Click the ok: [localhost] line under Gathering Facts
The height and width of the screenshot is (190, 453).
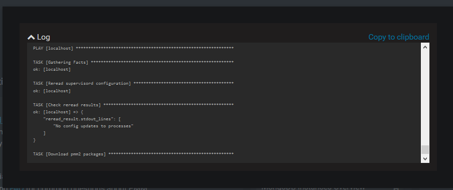(52, 69)
